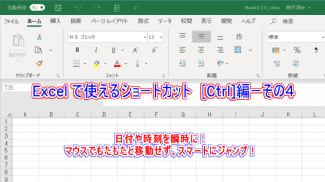Click the text orientation icon
This screenshot has height=182, width=325.
tap(220, 63)
